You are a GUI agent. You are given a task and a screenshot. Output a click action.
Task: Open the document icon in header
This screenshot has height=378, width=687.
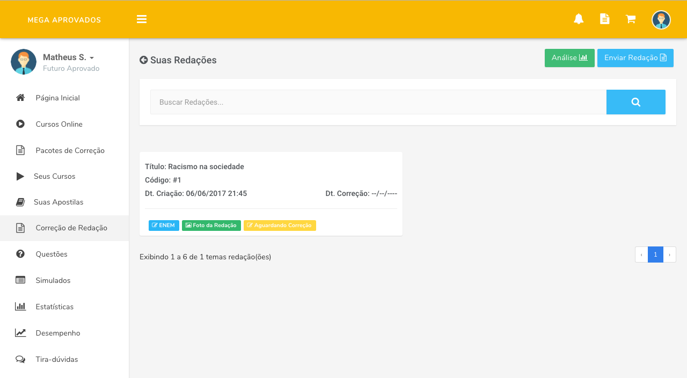[x=604, y=19]
